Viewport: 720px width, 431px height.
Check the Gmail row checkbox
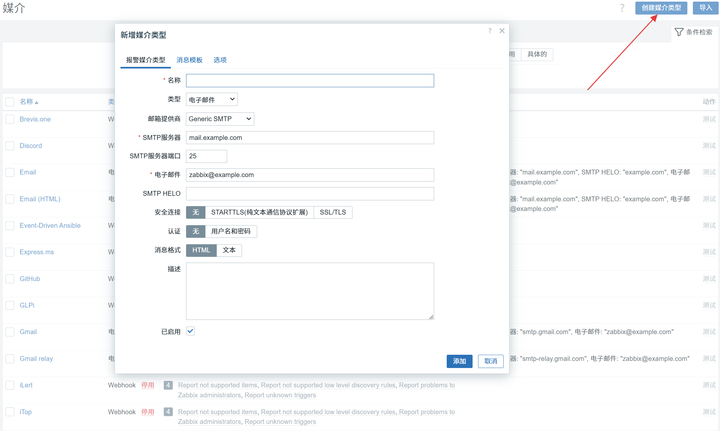pos(10,332)
